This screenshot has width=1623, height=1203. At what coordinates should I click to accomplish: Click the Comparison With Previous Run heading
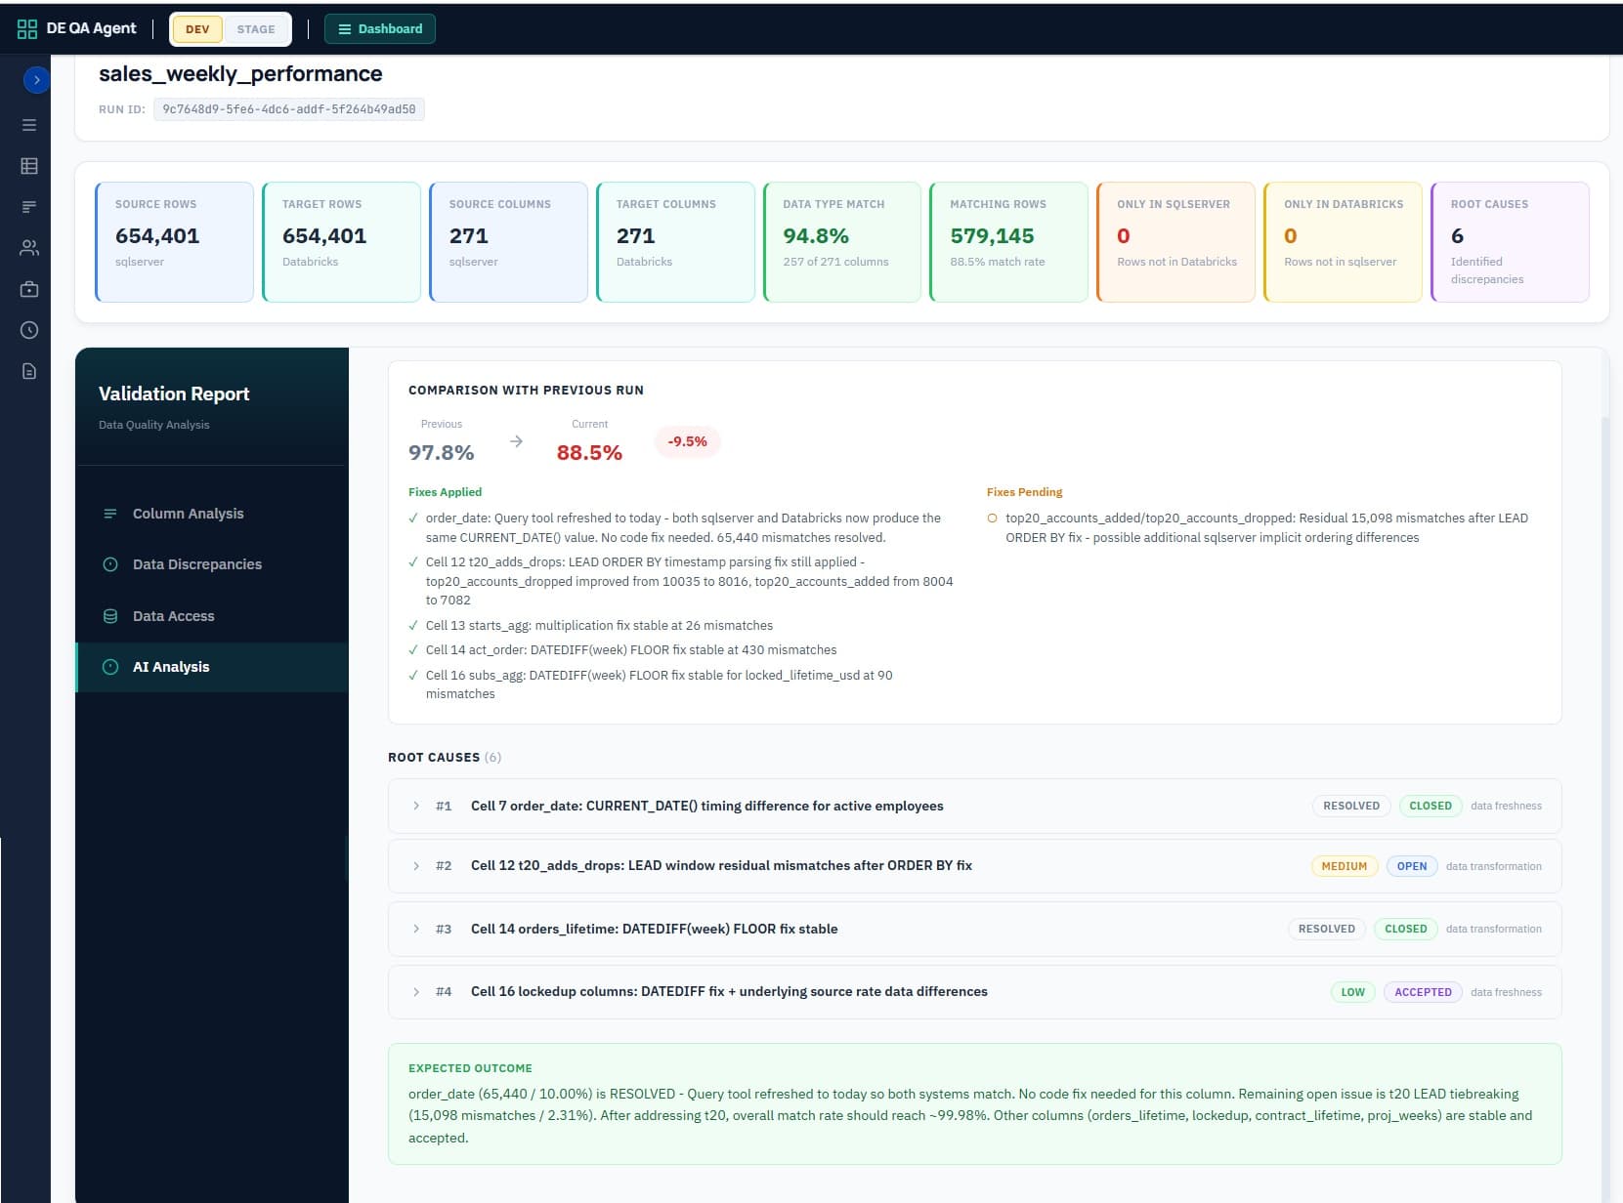(x=526, y=391)
